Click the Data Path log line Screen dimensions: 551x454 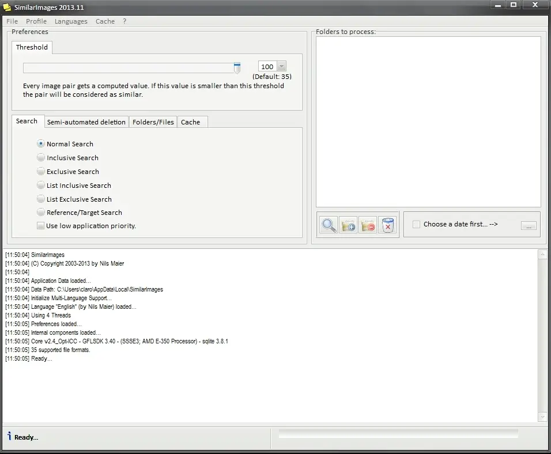[84, 289]
